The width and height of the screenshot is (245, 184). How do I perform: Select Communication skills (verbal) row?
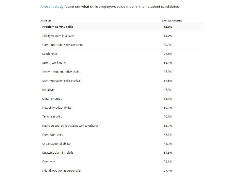coord(62,81)
